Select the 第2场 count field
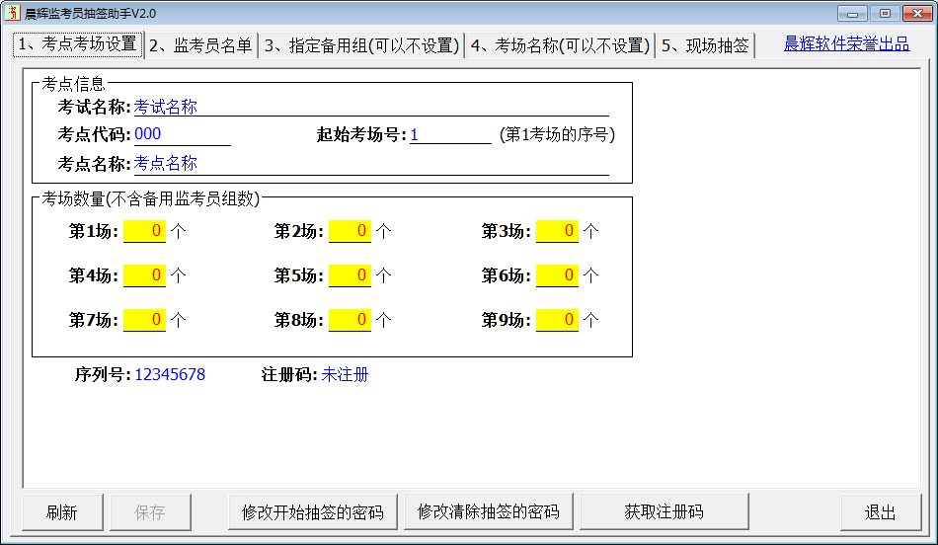938x545 pixels. click(350, 231)
